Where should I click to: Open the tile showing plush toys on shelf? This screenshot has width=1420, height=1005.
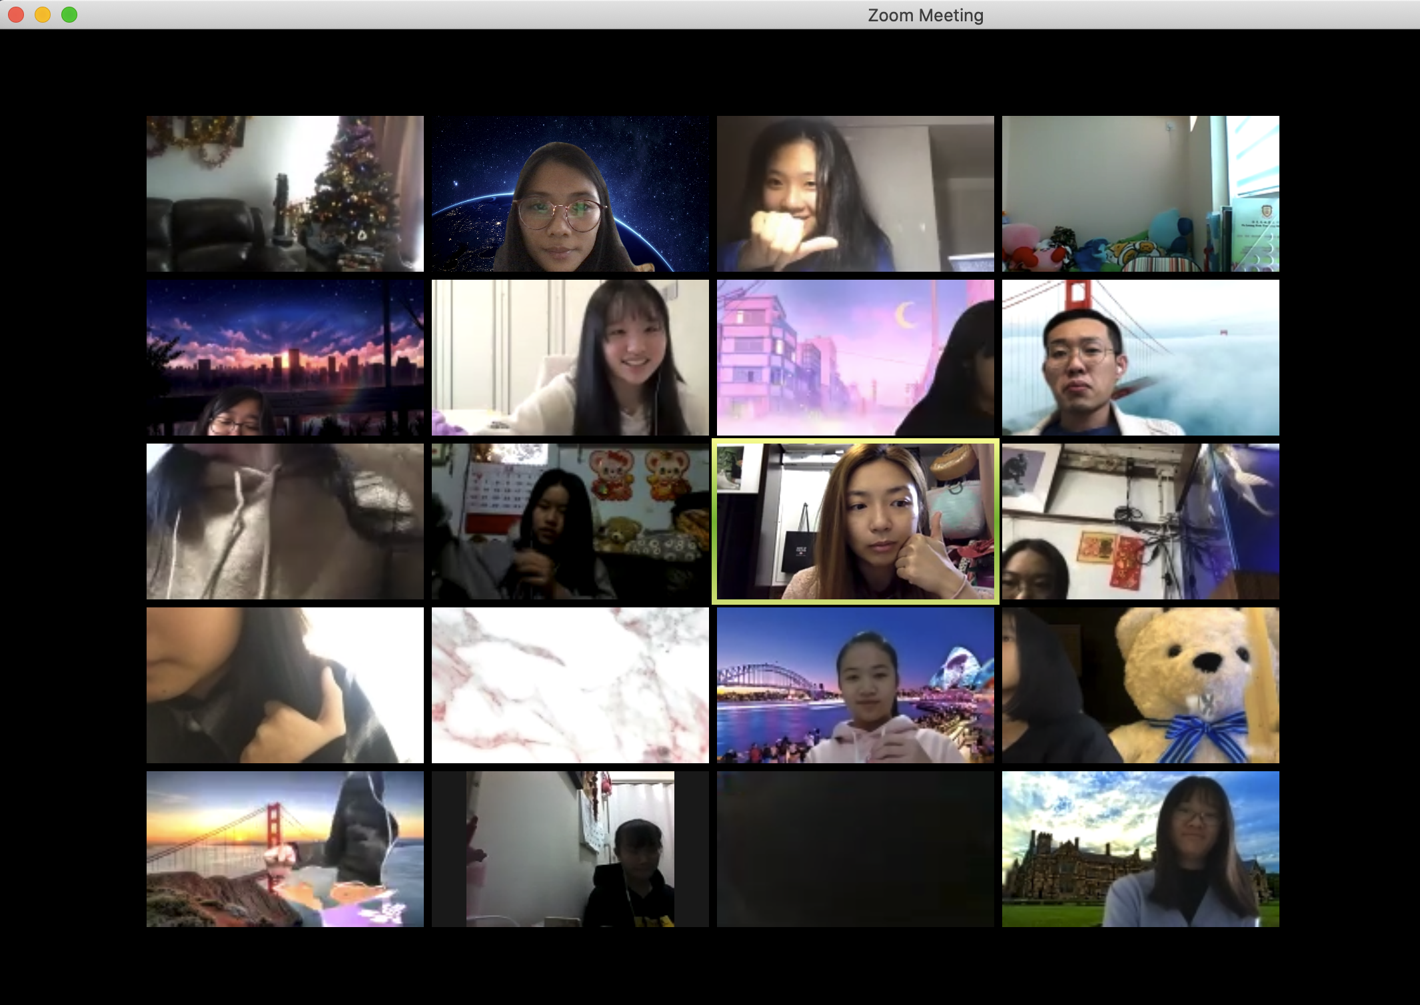pyautogui.click(x=1140, y=194)
